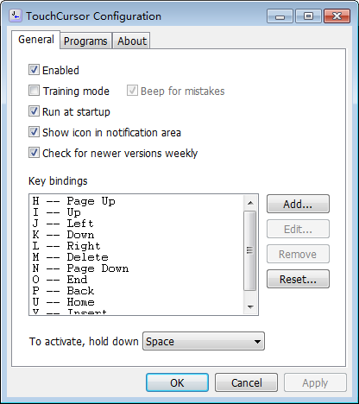The height and width of the screenshot is (404, 359).
Task: Toggle Run at startup
Action: (34, 111)
